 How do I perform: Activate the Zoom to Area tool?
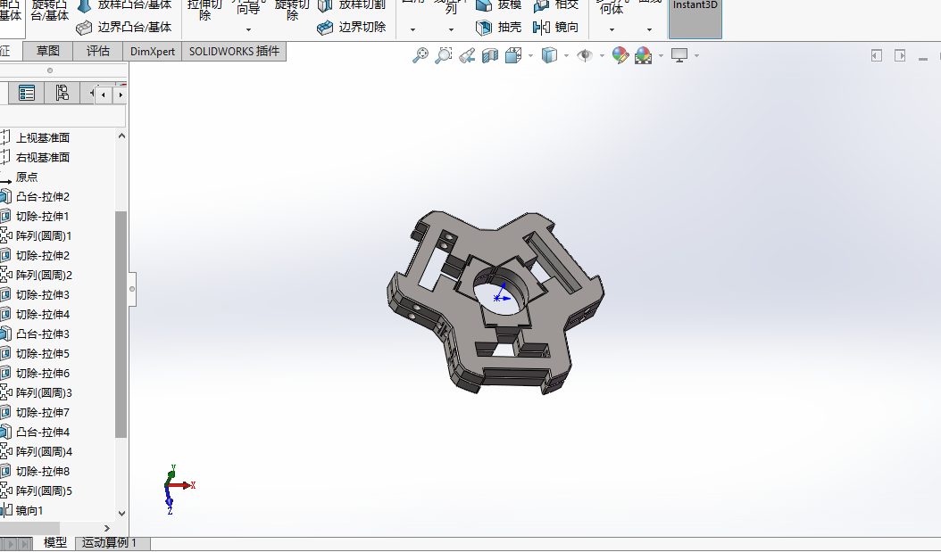click(444, 56)
